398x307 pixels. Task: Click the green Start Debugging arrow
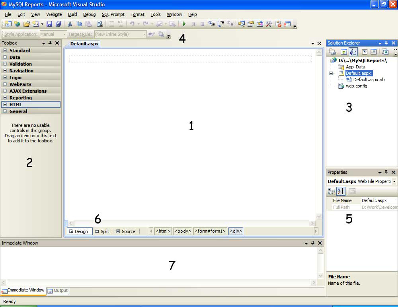click(x=184, y=24)
